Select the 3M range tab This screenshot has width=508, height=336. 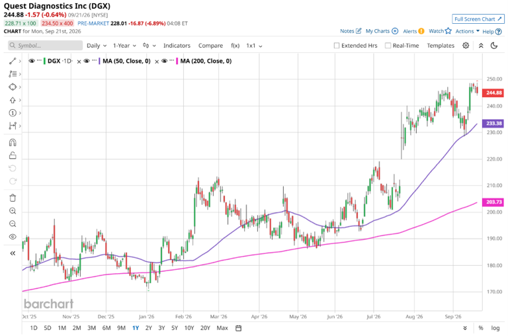point(91,328)
